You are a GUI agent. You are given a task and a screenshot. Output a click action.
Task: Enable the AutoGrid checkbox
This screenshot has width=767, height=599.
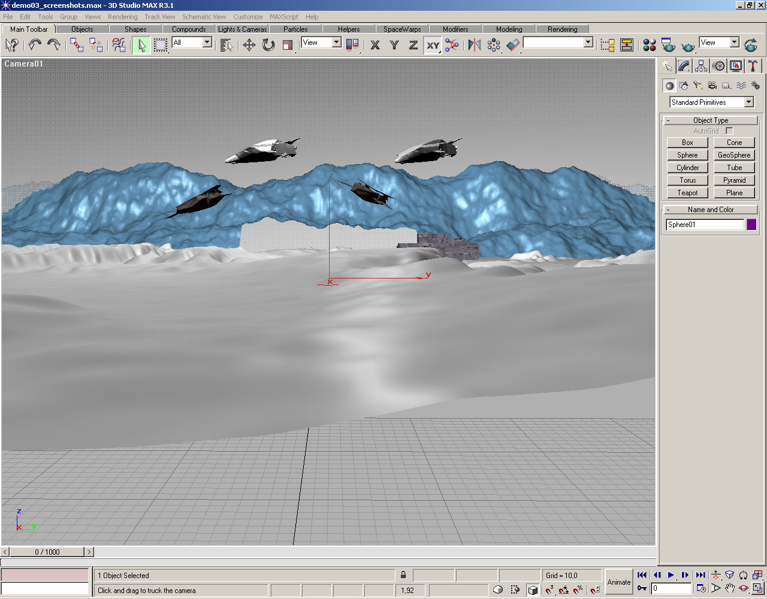point(729,131)
